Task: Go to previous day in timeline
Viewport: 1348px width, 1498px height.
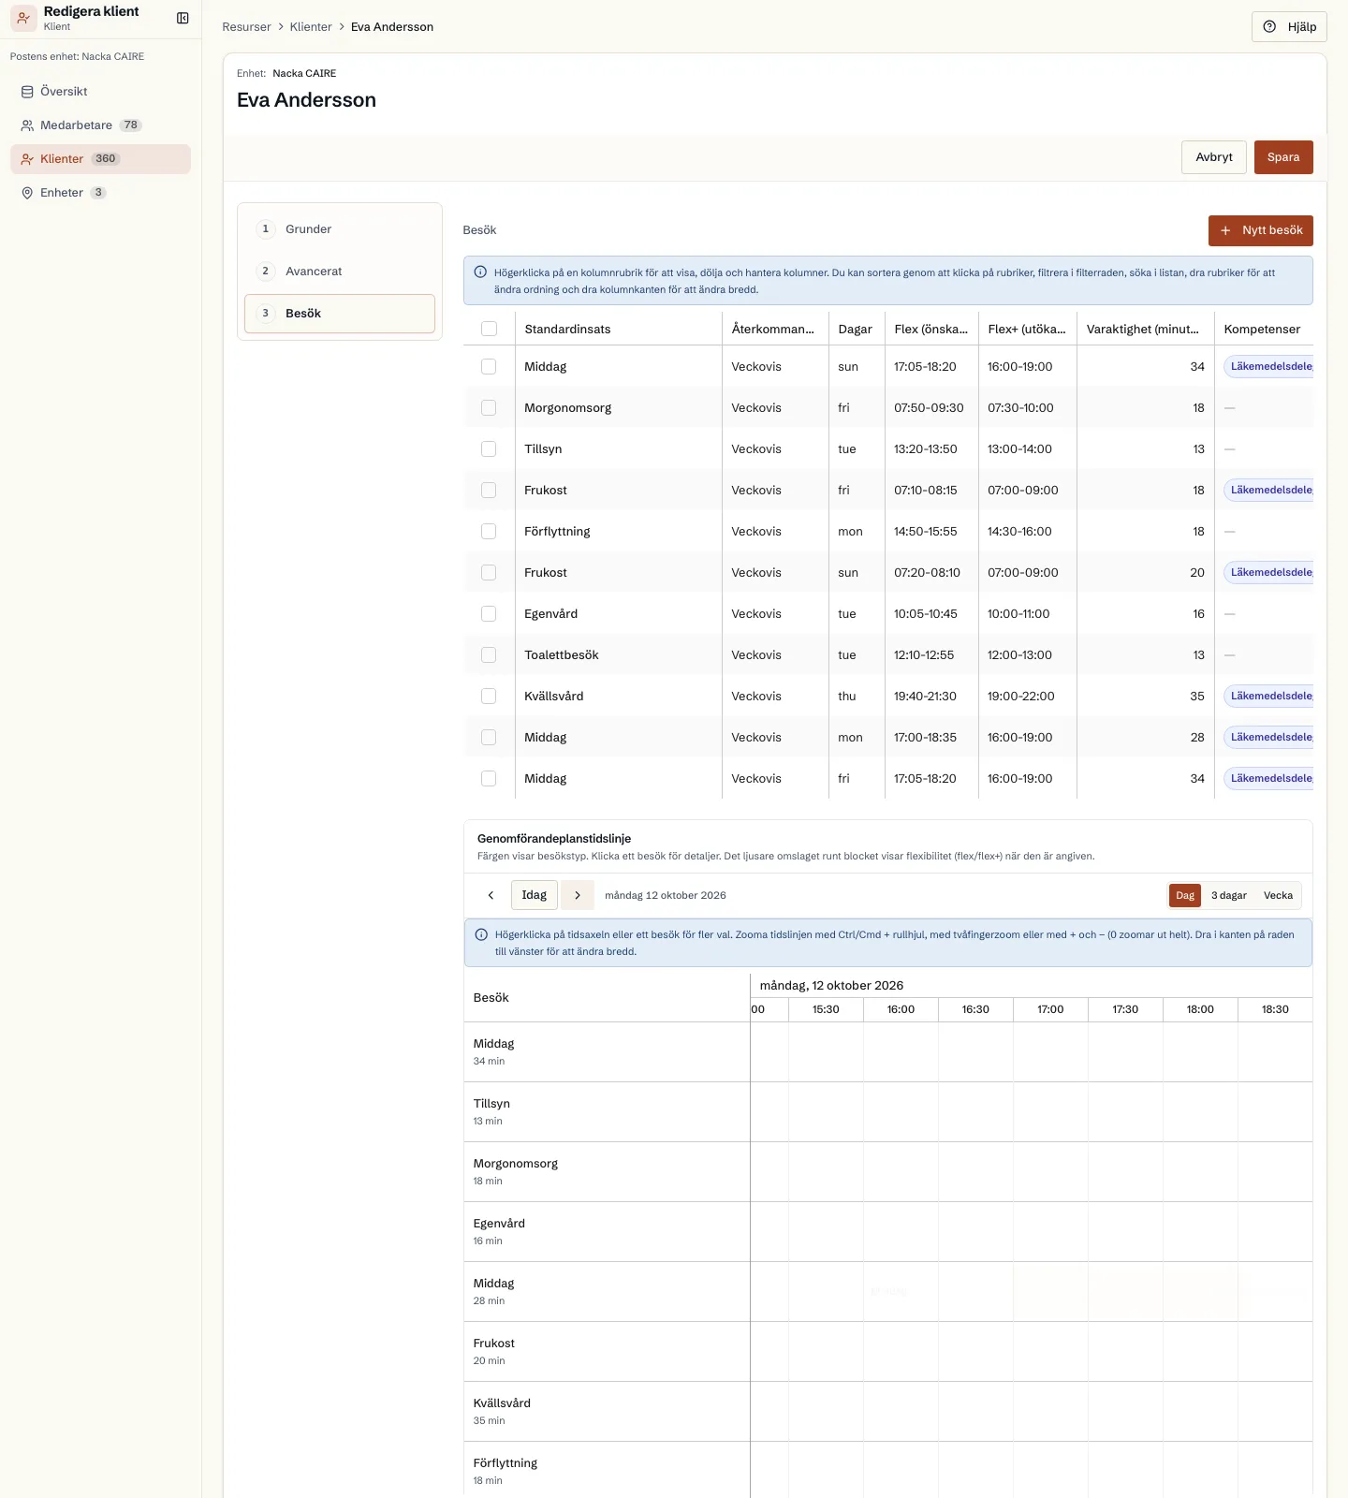Action: click(491, 895)
